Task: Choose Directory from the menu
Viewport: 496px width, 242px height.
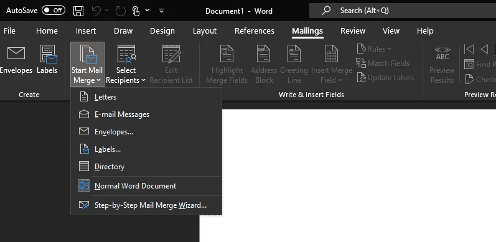Action: pyautogui.click(x=146, y=166)
